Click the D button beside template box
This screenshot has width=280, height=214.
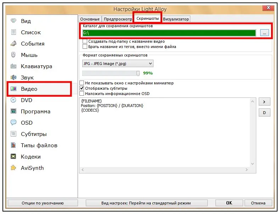(x=264, y=113)
